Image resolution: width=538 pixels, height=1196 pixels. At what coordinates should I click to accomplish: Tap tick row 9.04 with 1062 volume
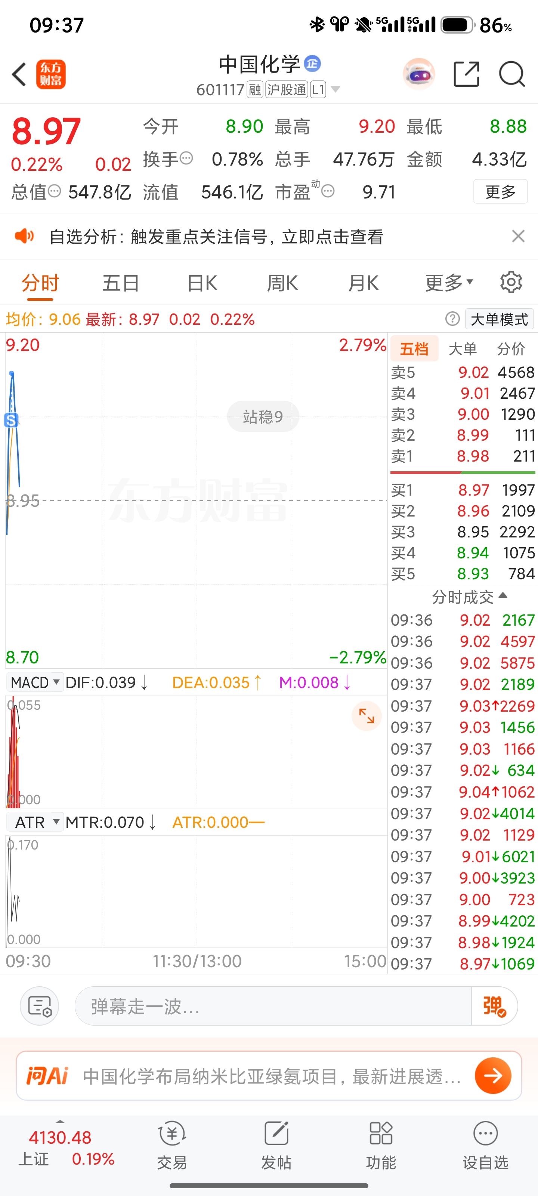tap(463, 792)
